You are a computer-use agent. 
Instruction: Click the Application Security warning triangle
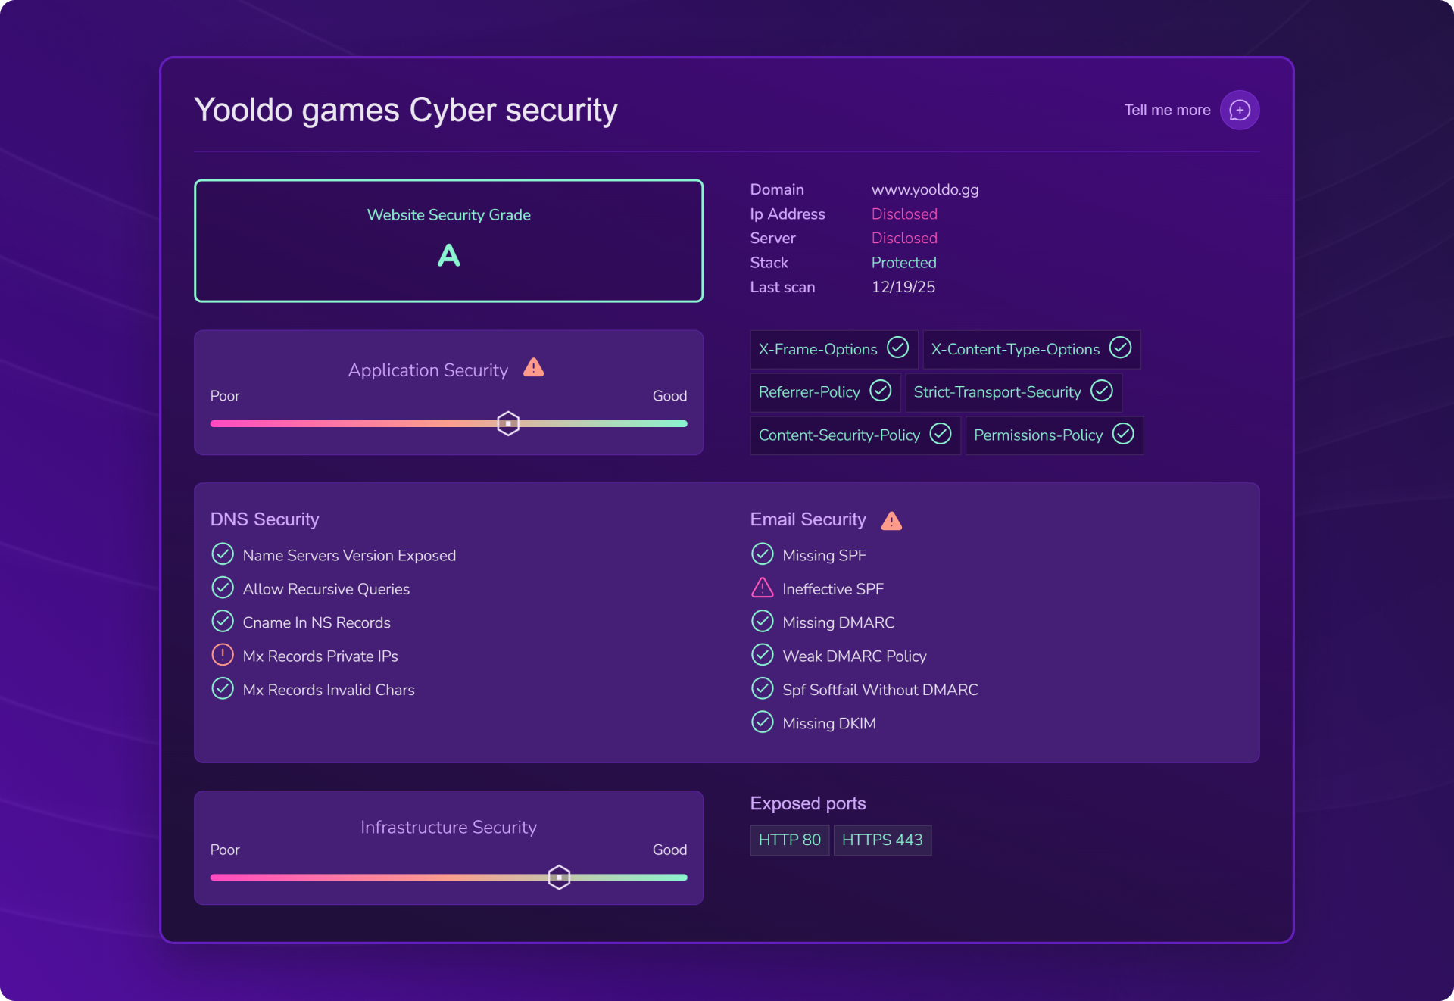click(x=533, y=368)
